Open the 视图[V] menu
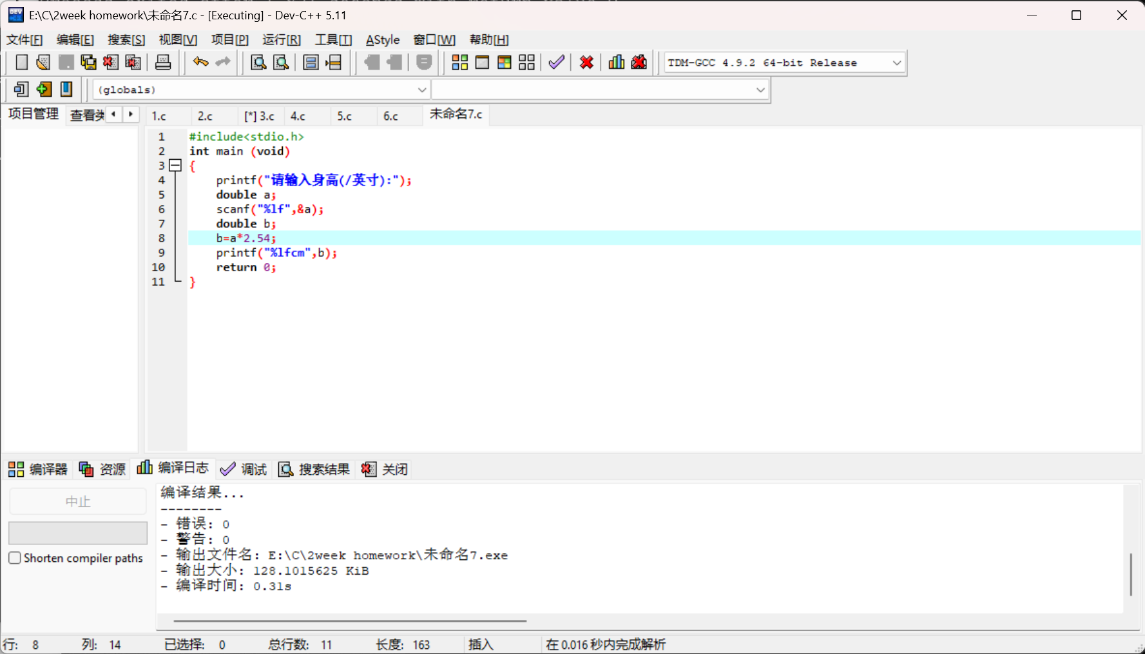This screenshot has width=1145, height=654. (x=178, y=40)
